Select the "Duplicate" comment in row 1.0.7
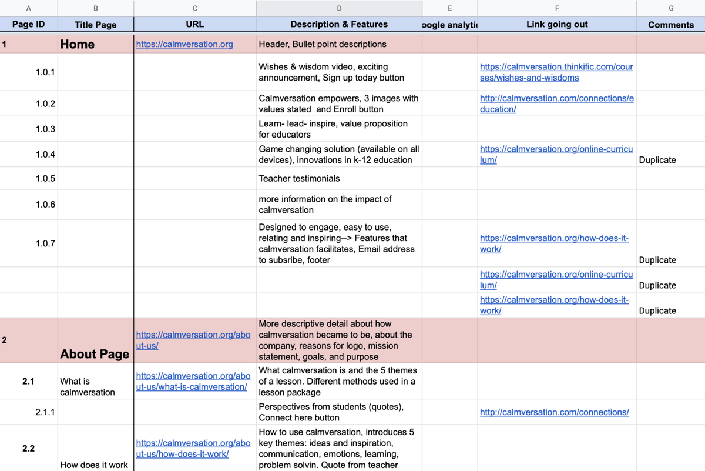Screen dimensions: 705x471 tap(671, 243)
